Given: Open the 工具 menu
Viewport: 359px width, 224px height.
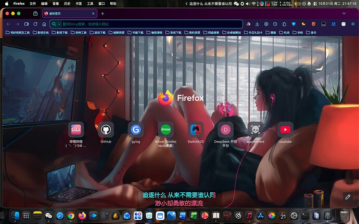Looking at the screenshot, I should pos(90,4).
